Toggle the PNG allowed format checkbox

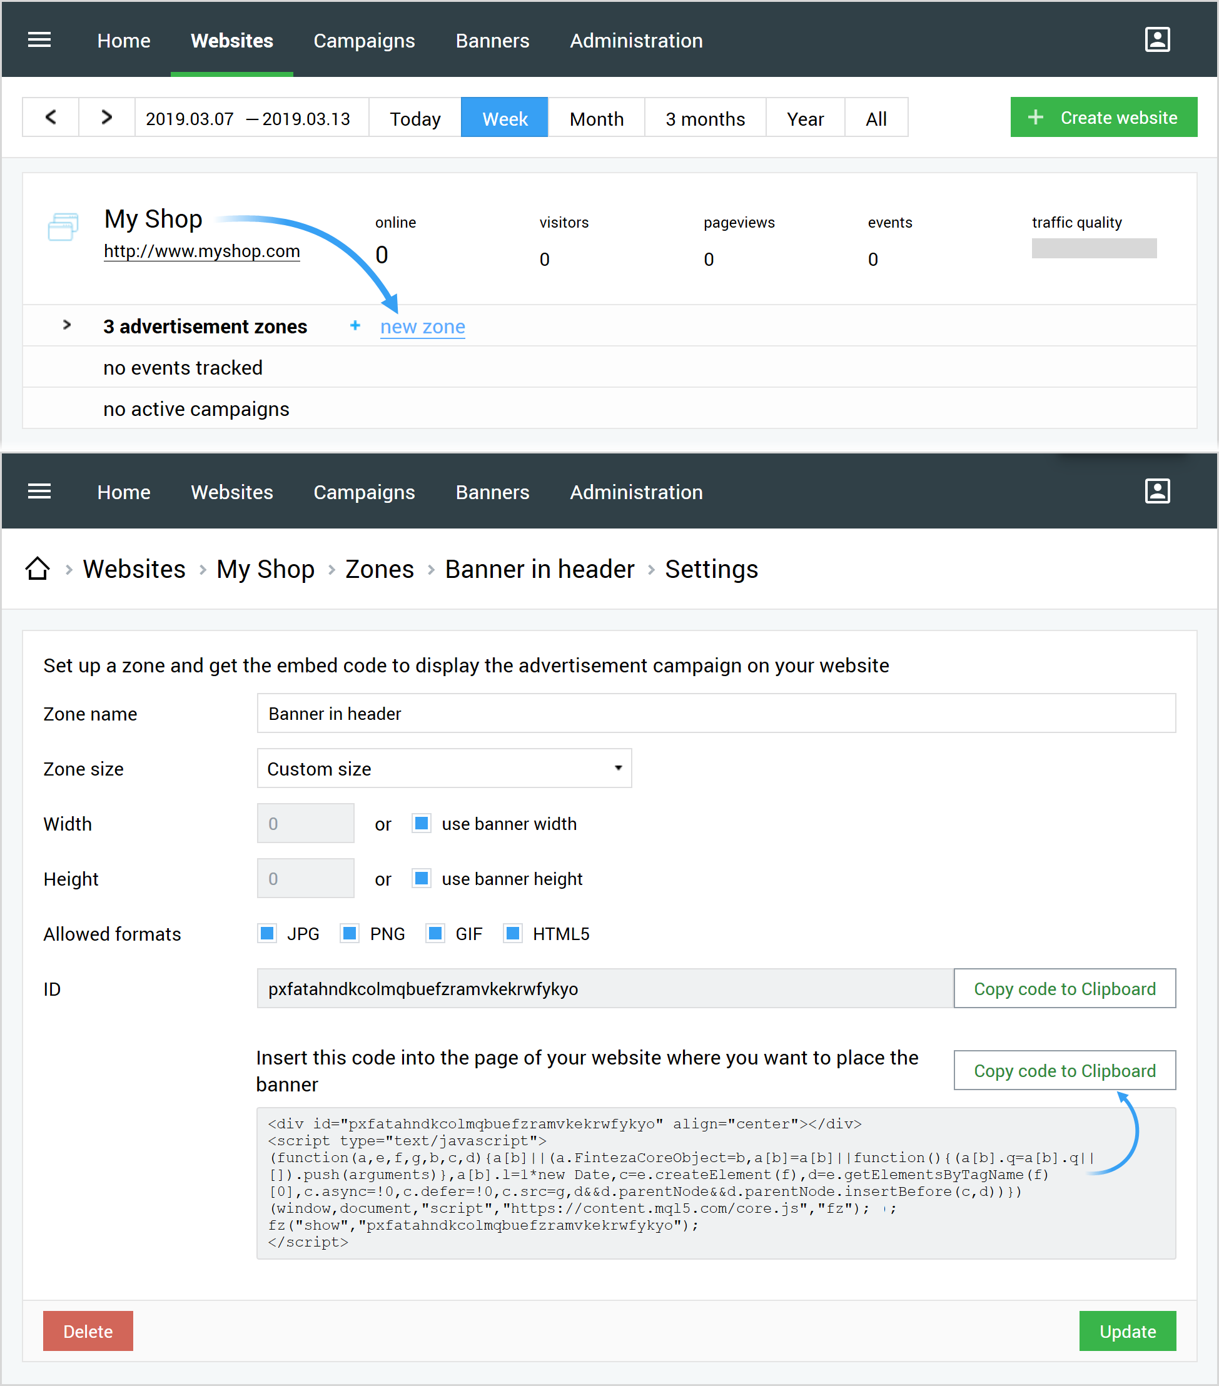pos(352,933)
